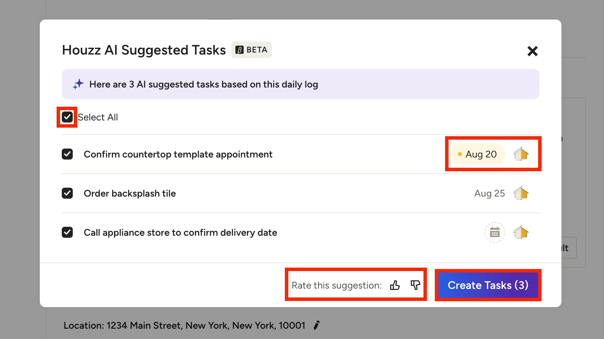Set date via calendar icon for appliance store task
Viewport: 604px width, 339px height.
[x=495, y=232]
